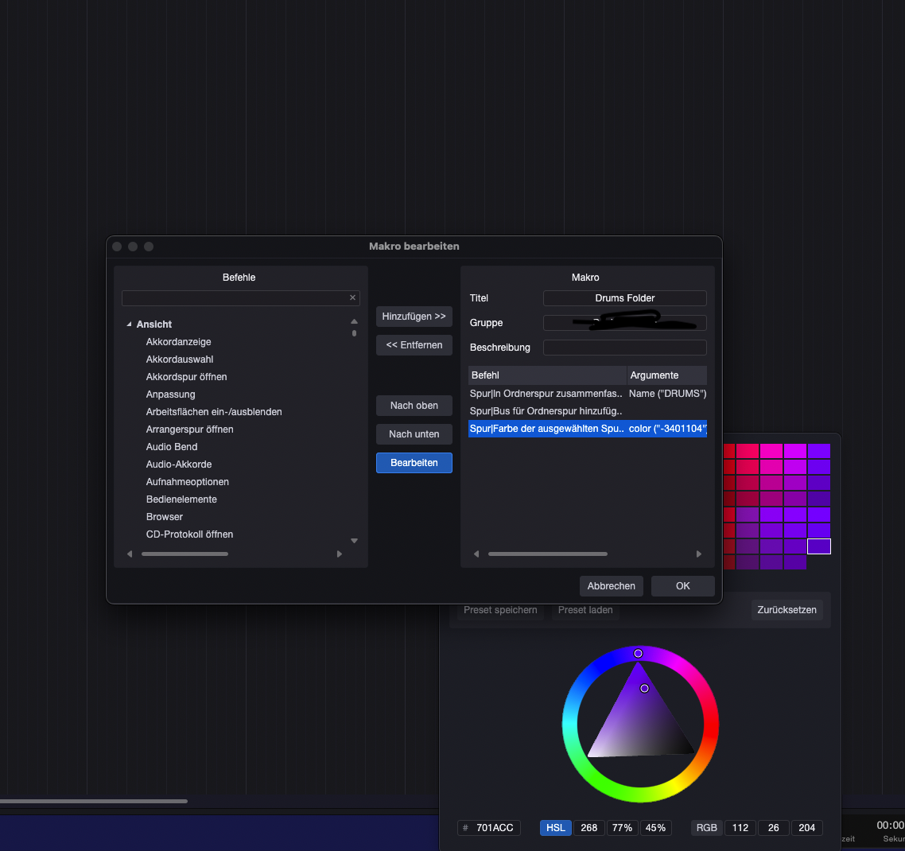This screenshot has height=851, width=905.
Task: Pick the selected purple palette swatch
Action: [x=818, y=546]
